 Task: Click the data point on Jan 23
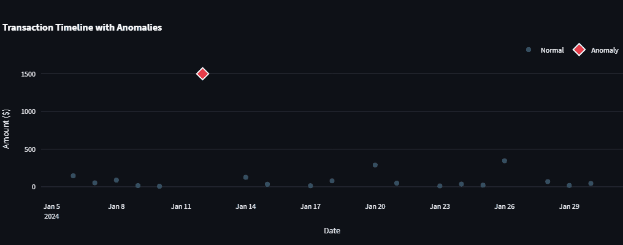(440, 186)
